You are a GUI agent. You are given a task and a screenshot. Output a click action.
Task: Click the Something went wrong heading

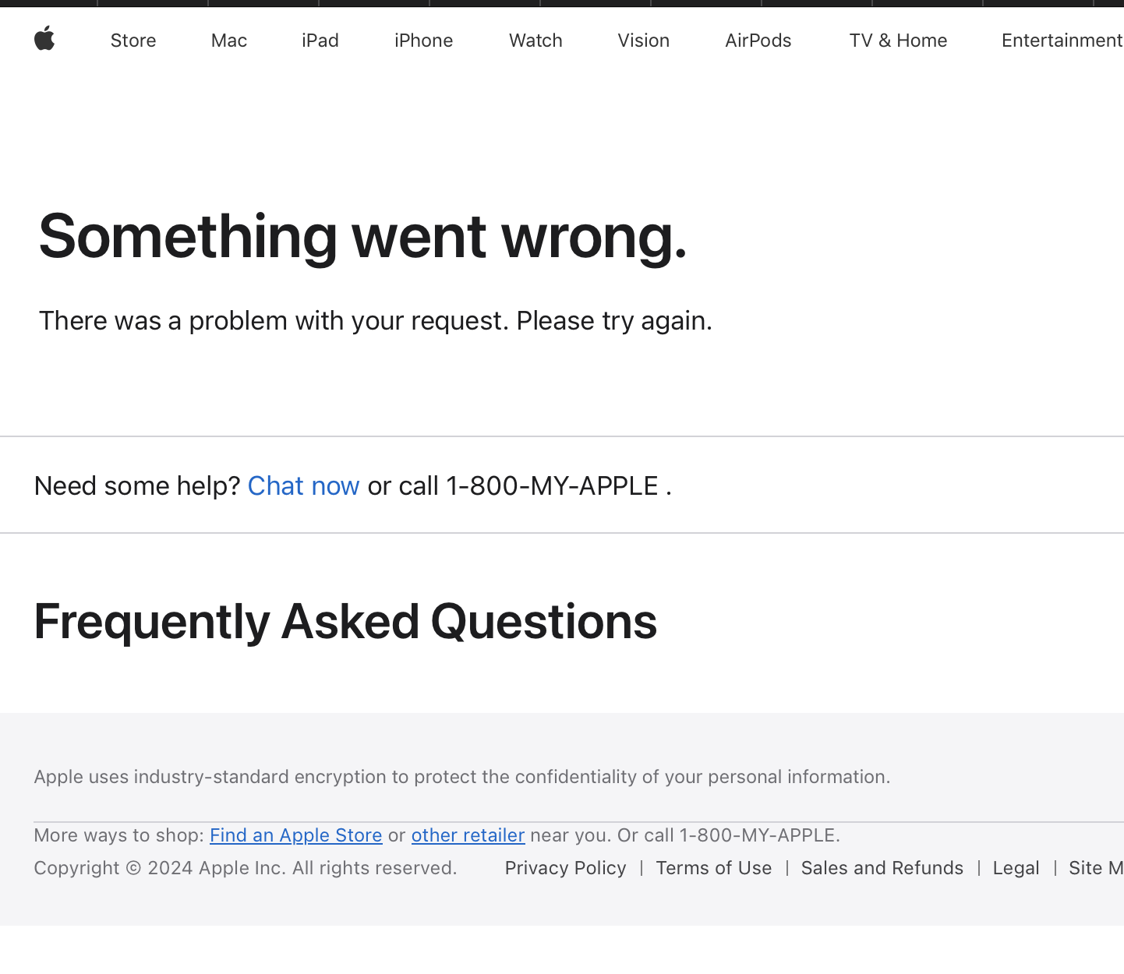point(363,237)
